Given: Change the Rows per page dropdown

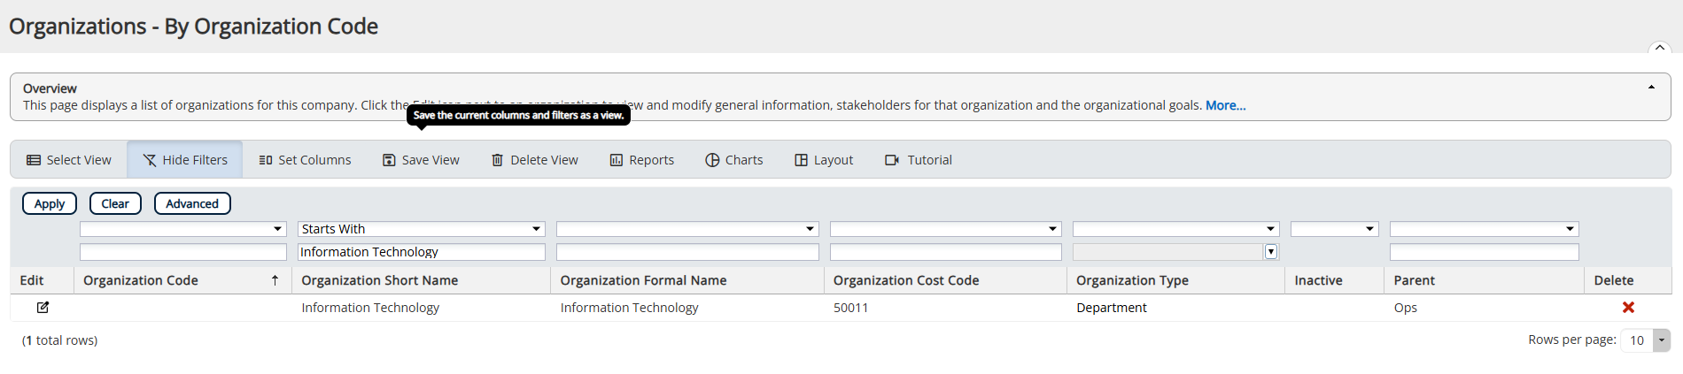Looking at the screenshot, I should click(x=1645, y=340).
